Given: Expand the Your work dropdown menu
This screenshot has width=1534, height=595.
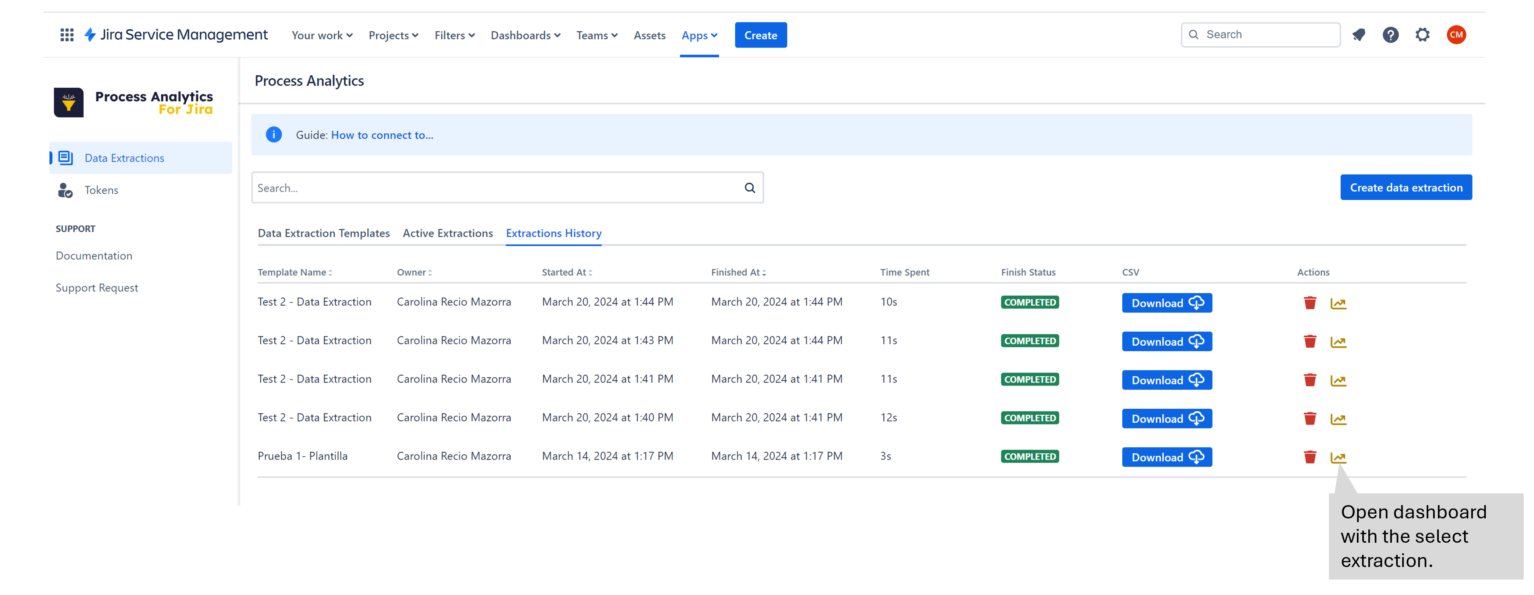Looking at the screenshot, I should (x=321, y=34).
